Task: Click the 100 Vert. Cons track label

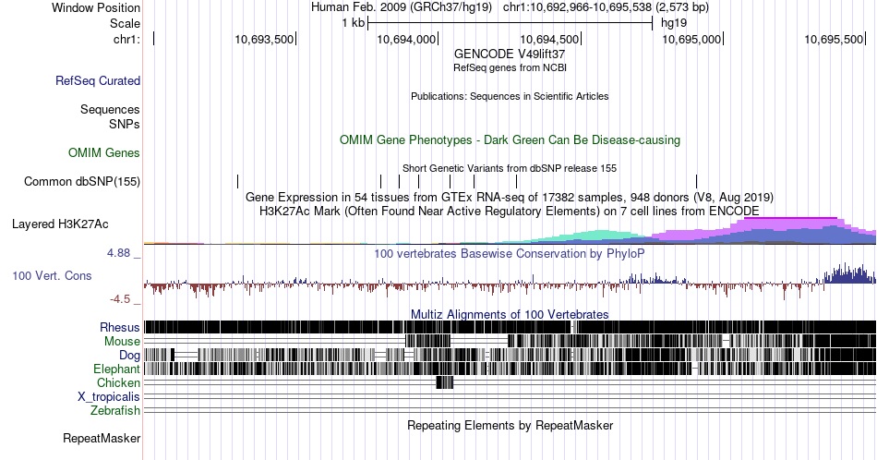Action: (52, 275)
